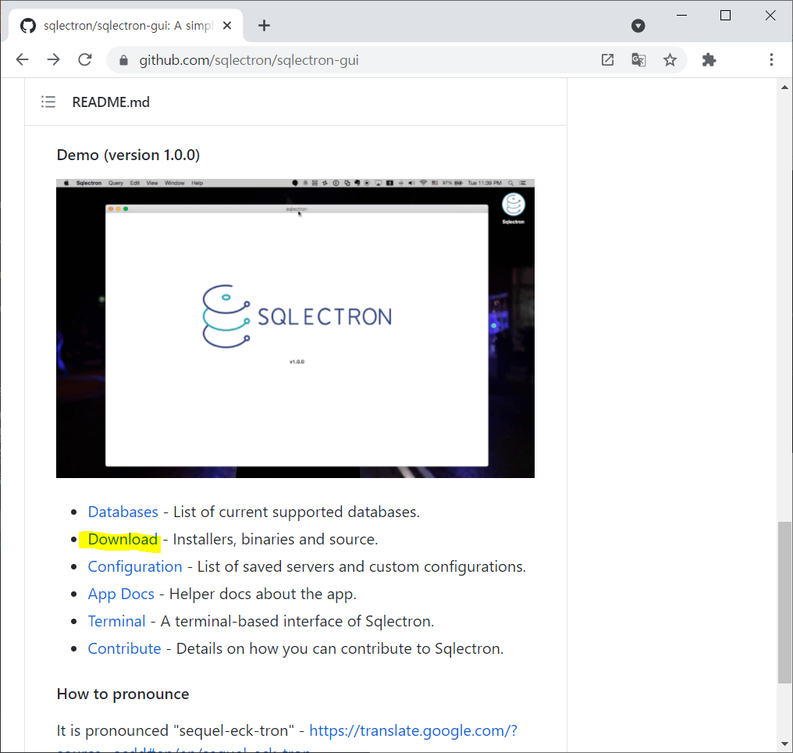This screenshot has height=753, width=793.
Task: Open the Chrome three-dot menu
Action: [771, 59]
